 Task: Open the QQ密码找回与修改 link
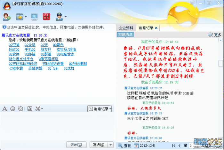pyautogui.click(x=23, y=64)
